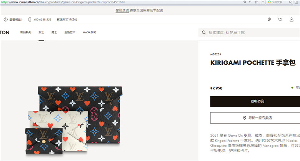Open the 需要帮助? link
The image size is (300, 161).
(16, 20)
